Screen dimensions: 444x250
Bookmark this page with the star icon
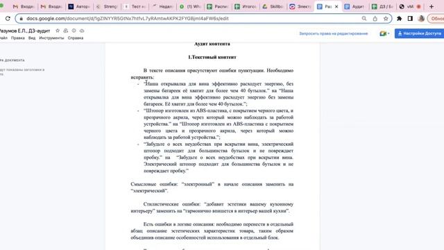click(386, 19)
